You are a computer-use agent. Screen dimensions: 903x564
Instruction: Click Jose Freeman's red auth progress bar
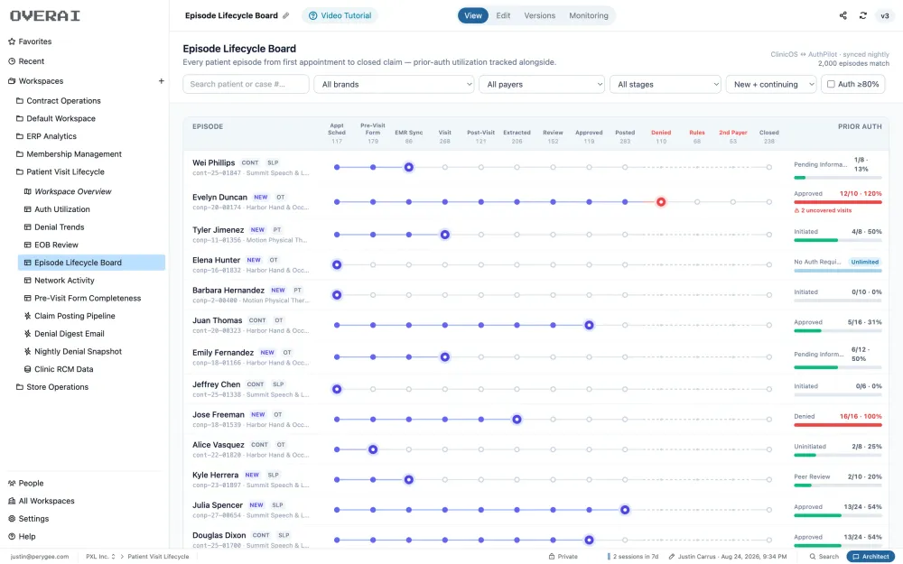(x=838, y=425)
